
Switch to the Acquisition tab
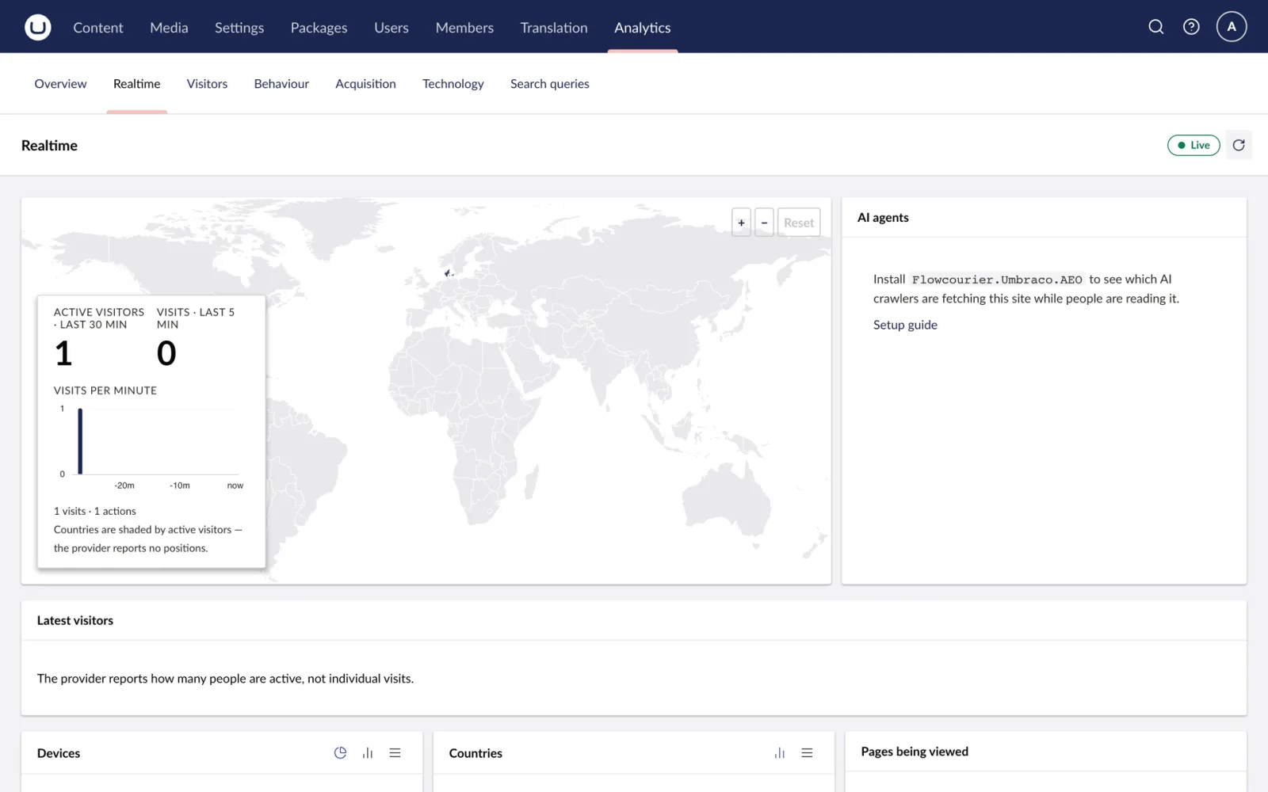365,84
